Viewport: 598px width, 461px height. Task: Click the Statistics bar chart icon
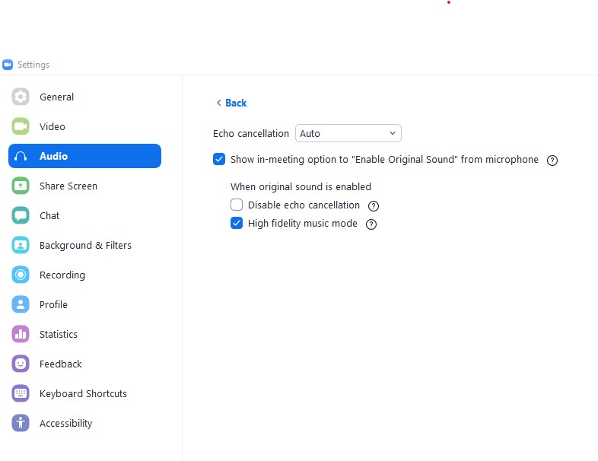(x=21, y=334)
